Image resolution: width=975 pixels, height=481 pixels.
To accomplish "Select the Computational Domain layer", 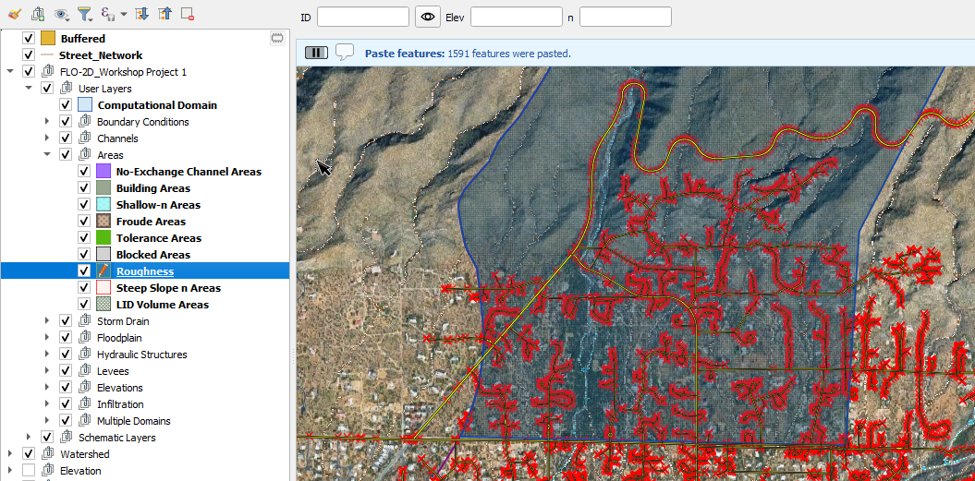I will (x=157, y=105).
